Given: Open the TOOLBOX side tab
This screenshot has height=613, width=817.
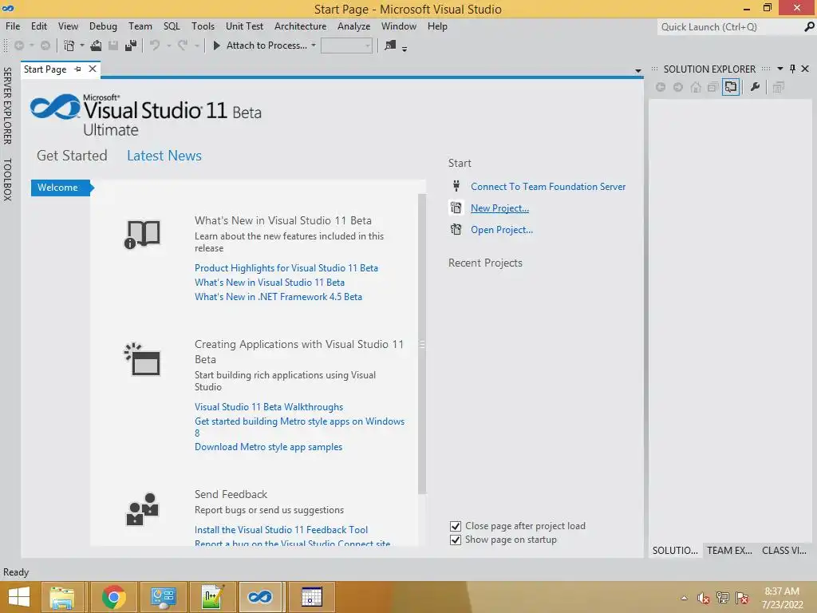Looking at the screenshot, I should (x=7, y=180).
